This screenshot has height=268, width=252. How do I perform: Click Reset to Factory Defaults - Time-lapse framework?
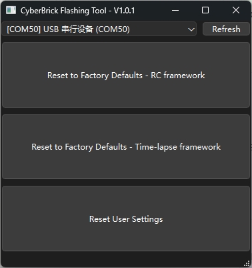[126, 147]
